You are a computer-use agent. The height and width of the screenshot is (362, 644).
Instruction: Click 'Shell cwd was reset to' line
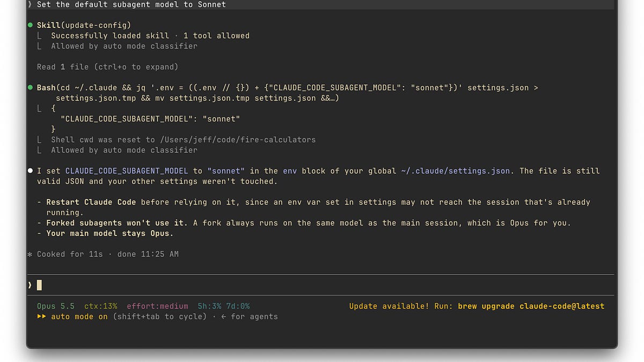coord(184,139)
